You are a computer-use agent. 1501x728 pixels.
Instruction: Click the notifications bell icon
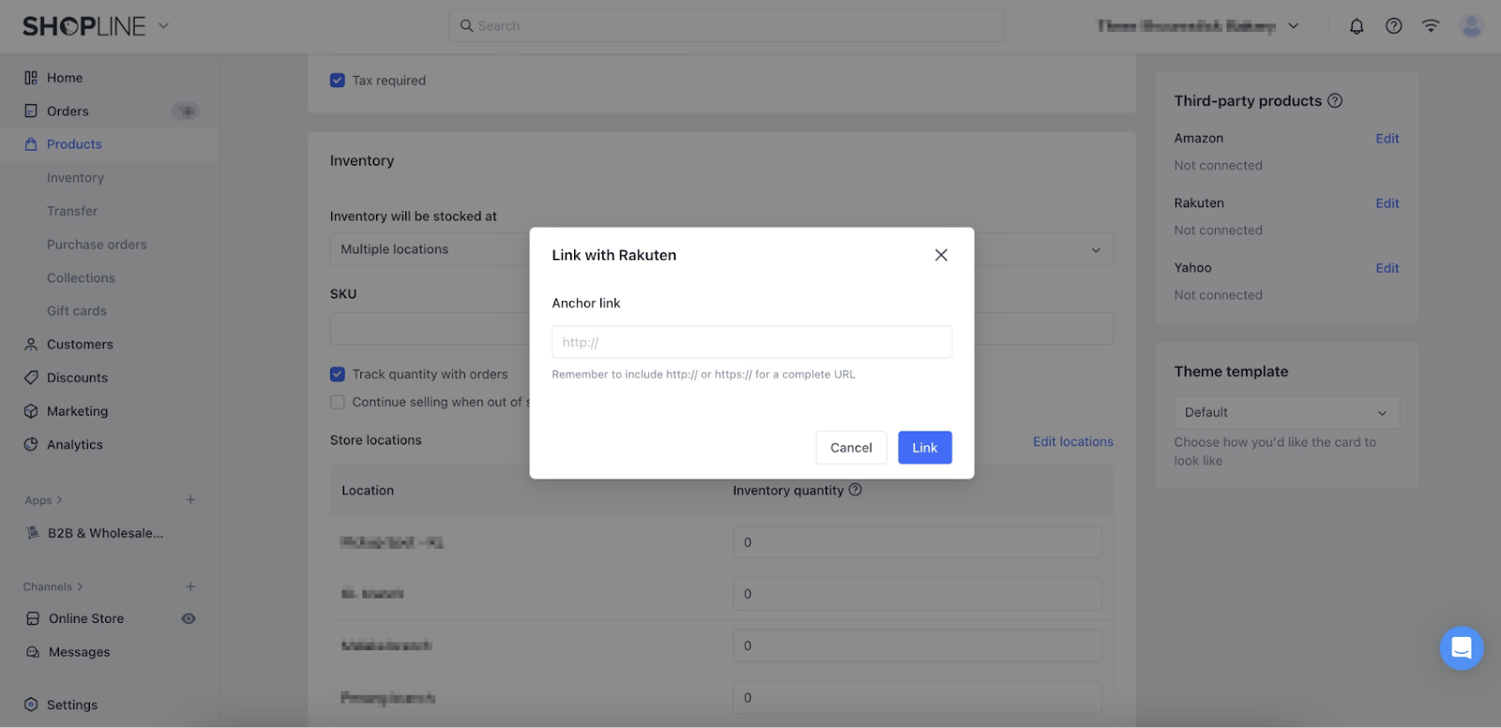click(1357, 26)
